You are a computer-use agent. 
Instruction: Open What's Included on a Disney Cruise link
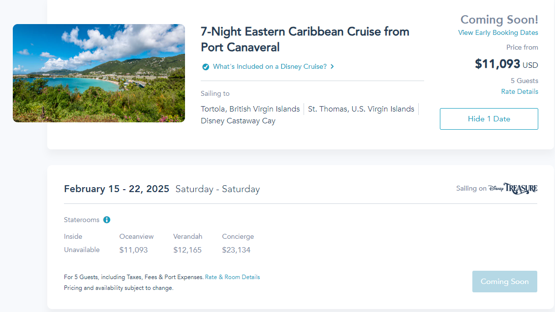click(x=270, y=66)
